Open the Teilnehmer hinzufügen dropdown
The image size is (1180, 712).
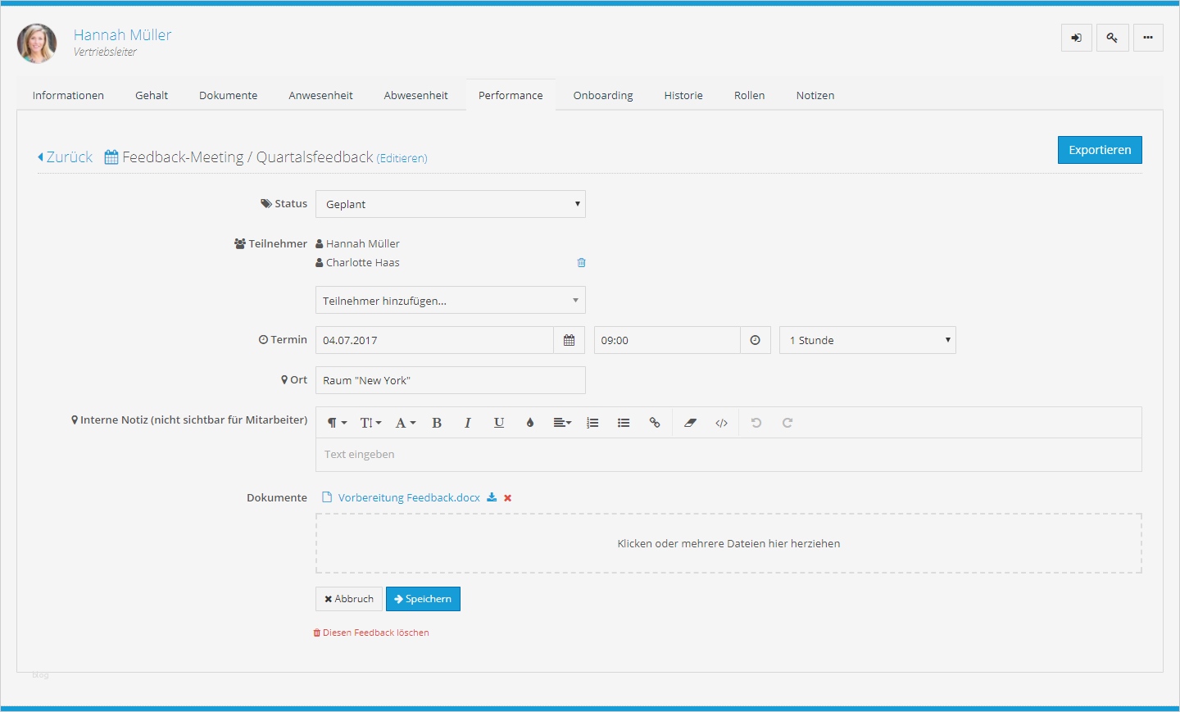tap(451, 300)
